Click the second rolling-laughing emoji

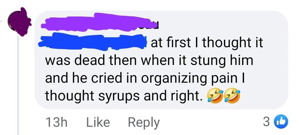coord(232,96)
